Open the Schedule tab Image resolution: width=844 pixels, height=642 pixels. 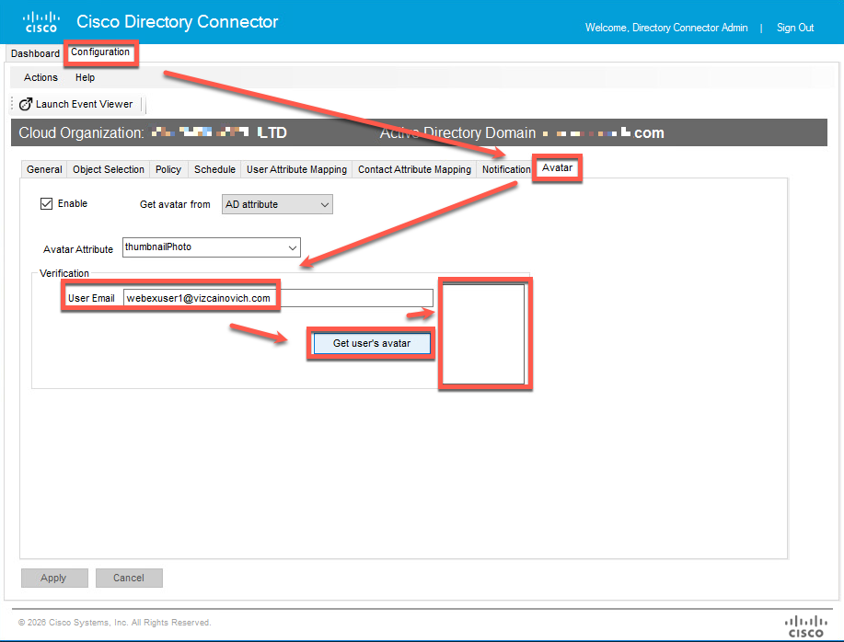(x=214, y=169)
